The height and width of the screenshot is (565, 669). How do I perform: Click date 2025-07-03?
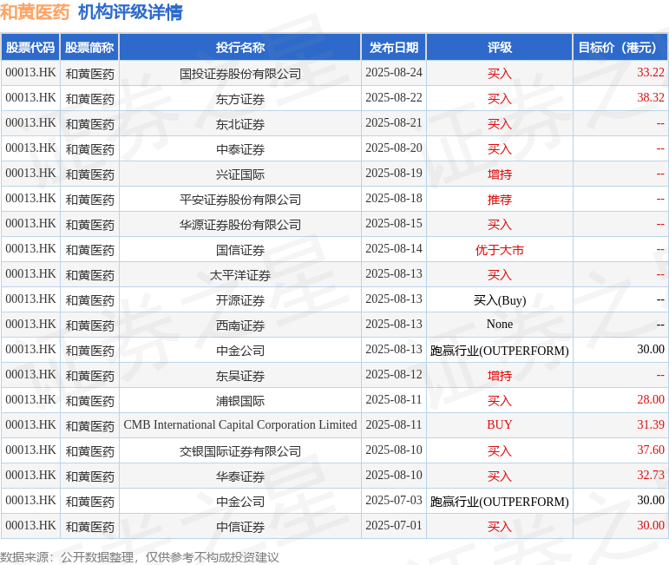tap(394, 501)
